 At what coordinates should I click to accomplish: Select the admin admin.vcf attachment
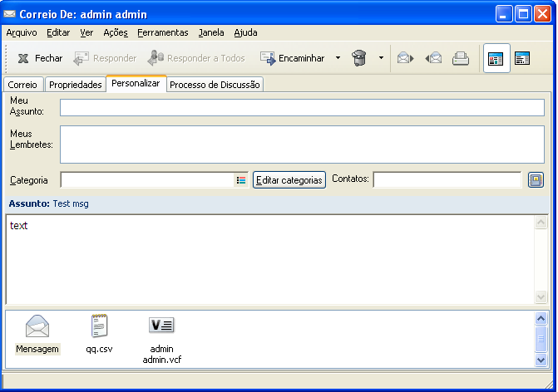(162, 340)
